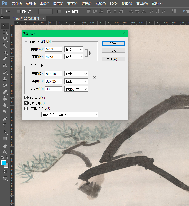
Task: Toggle Quick Mask mode
Action: click(x=5, y=172)
